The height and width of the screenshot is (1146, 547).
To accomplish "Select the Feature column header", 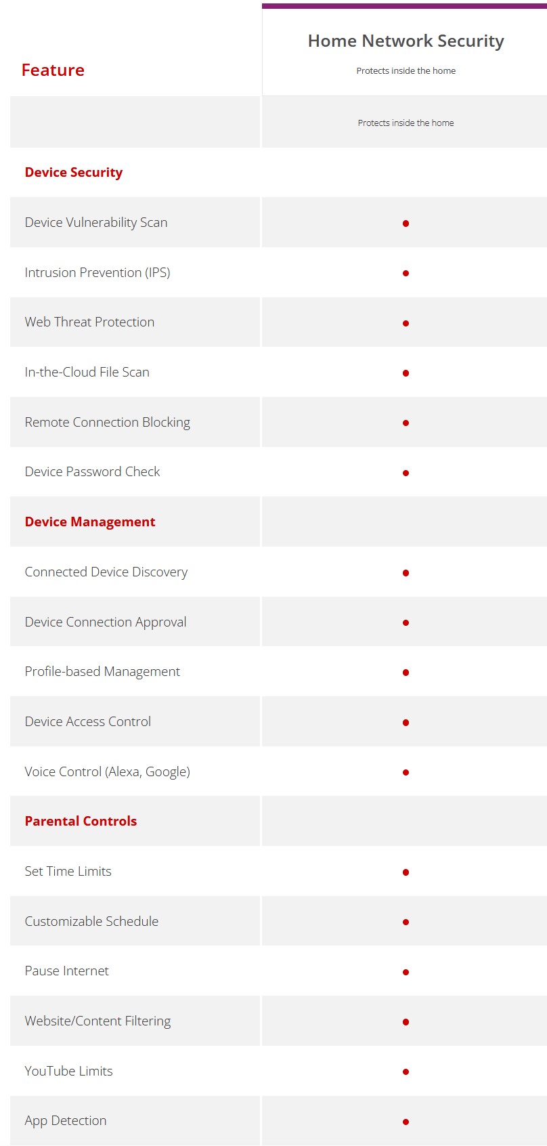I will [53, 70].
